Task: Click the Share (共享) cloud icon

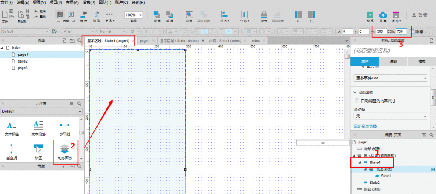Action: [383, 15]
